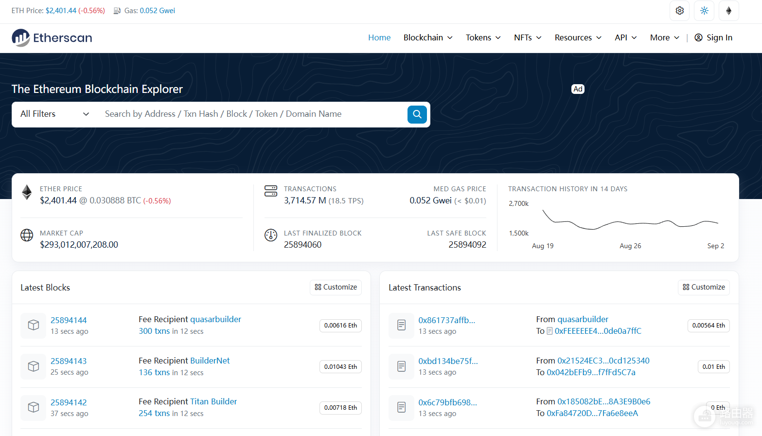Click the Market Cap globe icon
Viewport: 762px width, 436px height.
tap(27, 235)
